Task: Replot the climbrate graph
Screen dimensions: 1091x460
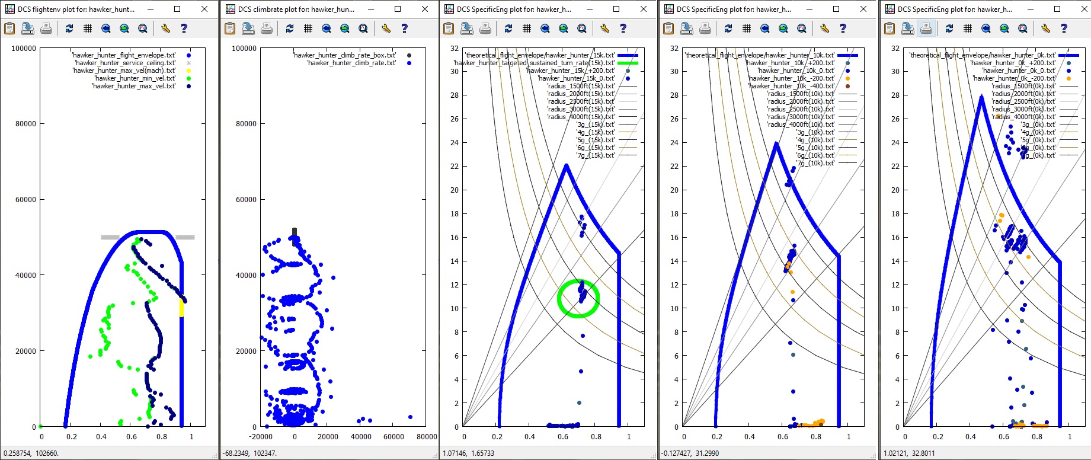Action: pyautogui.click(x=290, y=28)
